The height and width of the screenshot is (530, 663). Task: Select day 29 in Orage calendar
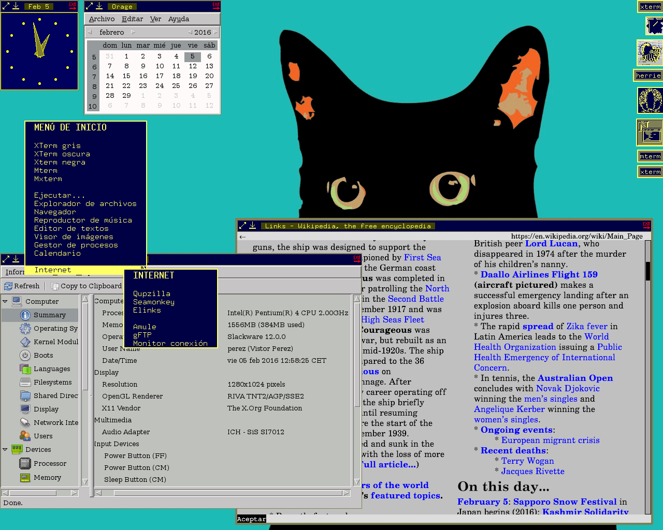(x=126, y=95)
